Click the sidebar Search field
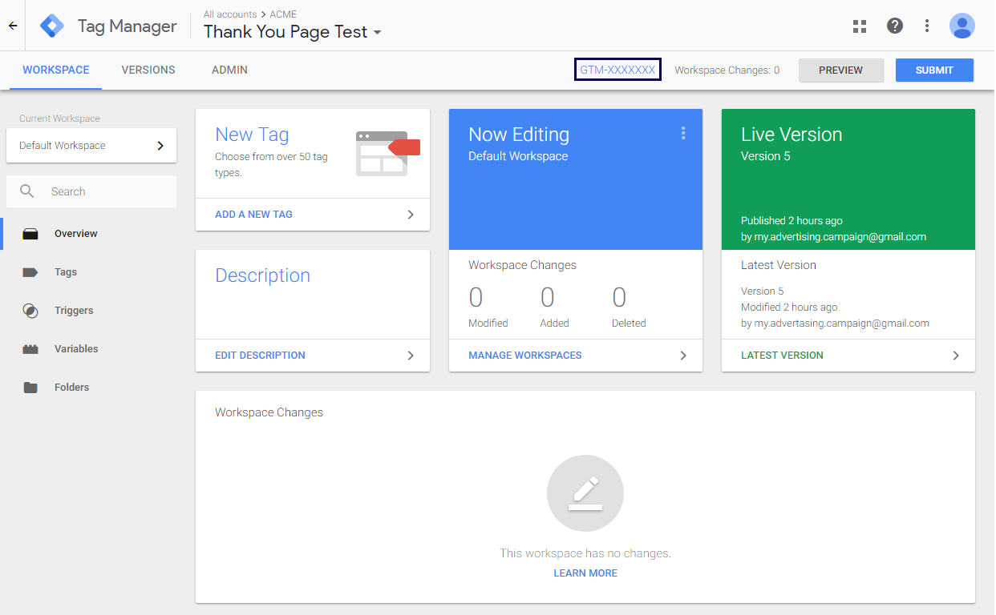The width and height of the screenshot is (996, 615). (x=104, y=192)
